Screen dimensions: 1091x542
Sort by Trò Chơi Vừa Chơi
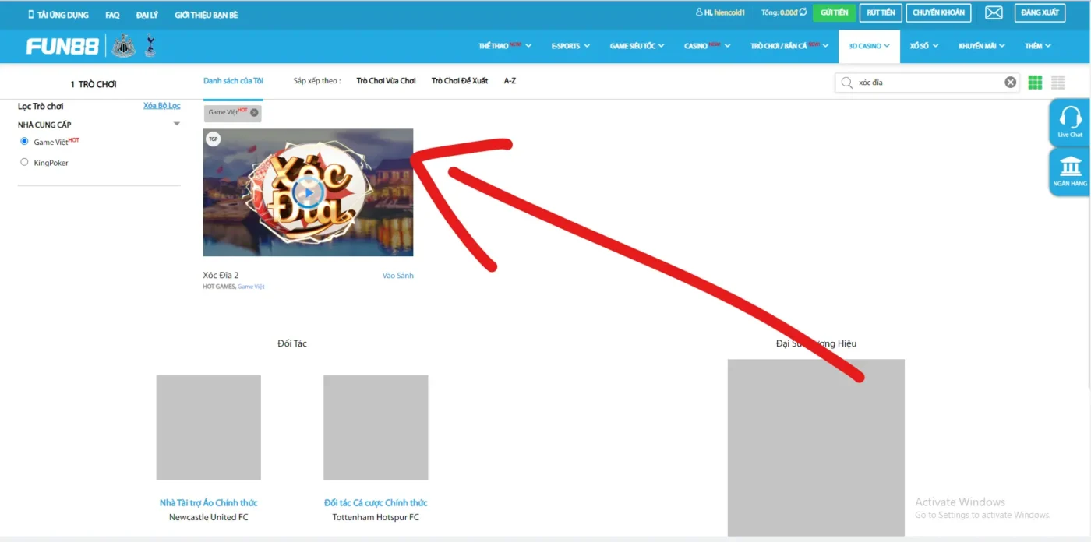(x=386, y=81)
